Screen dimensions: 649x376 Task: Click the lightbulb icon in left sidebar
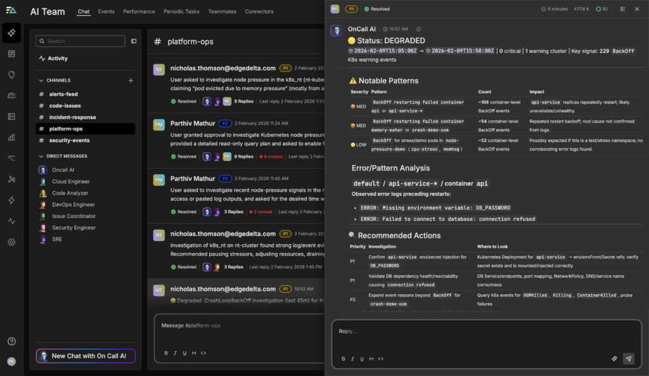pos(11,75)
